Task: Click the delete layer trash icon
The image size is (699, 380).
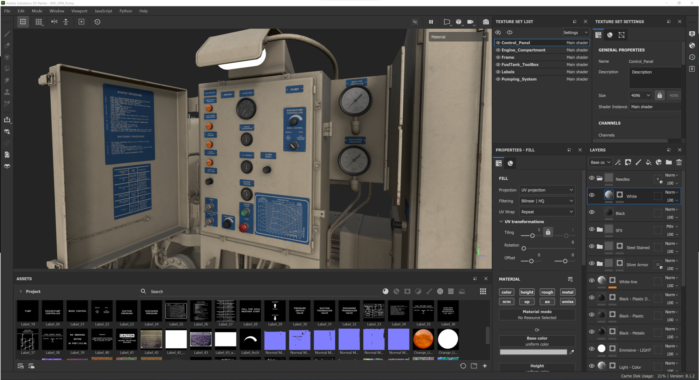Action: coord(679,162)
